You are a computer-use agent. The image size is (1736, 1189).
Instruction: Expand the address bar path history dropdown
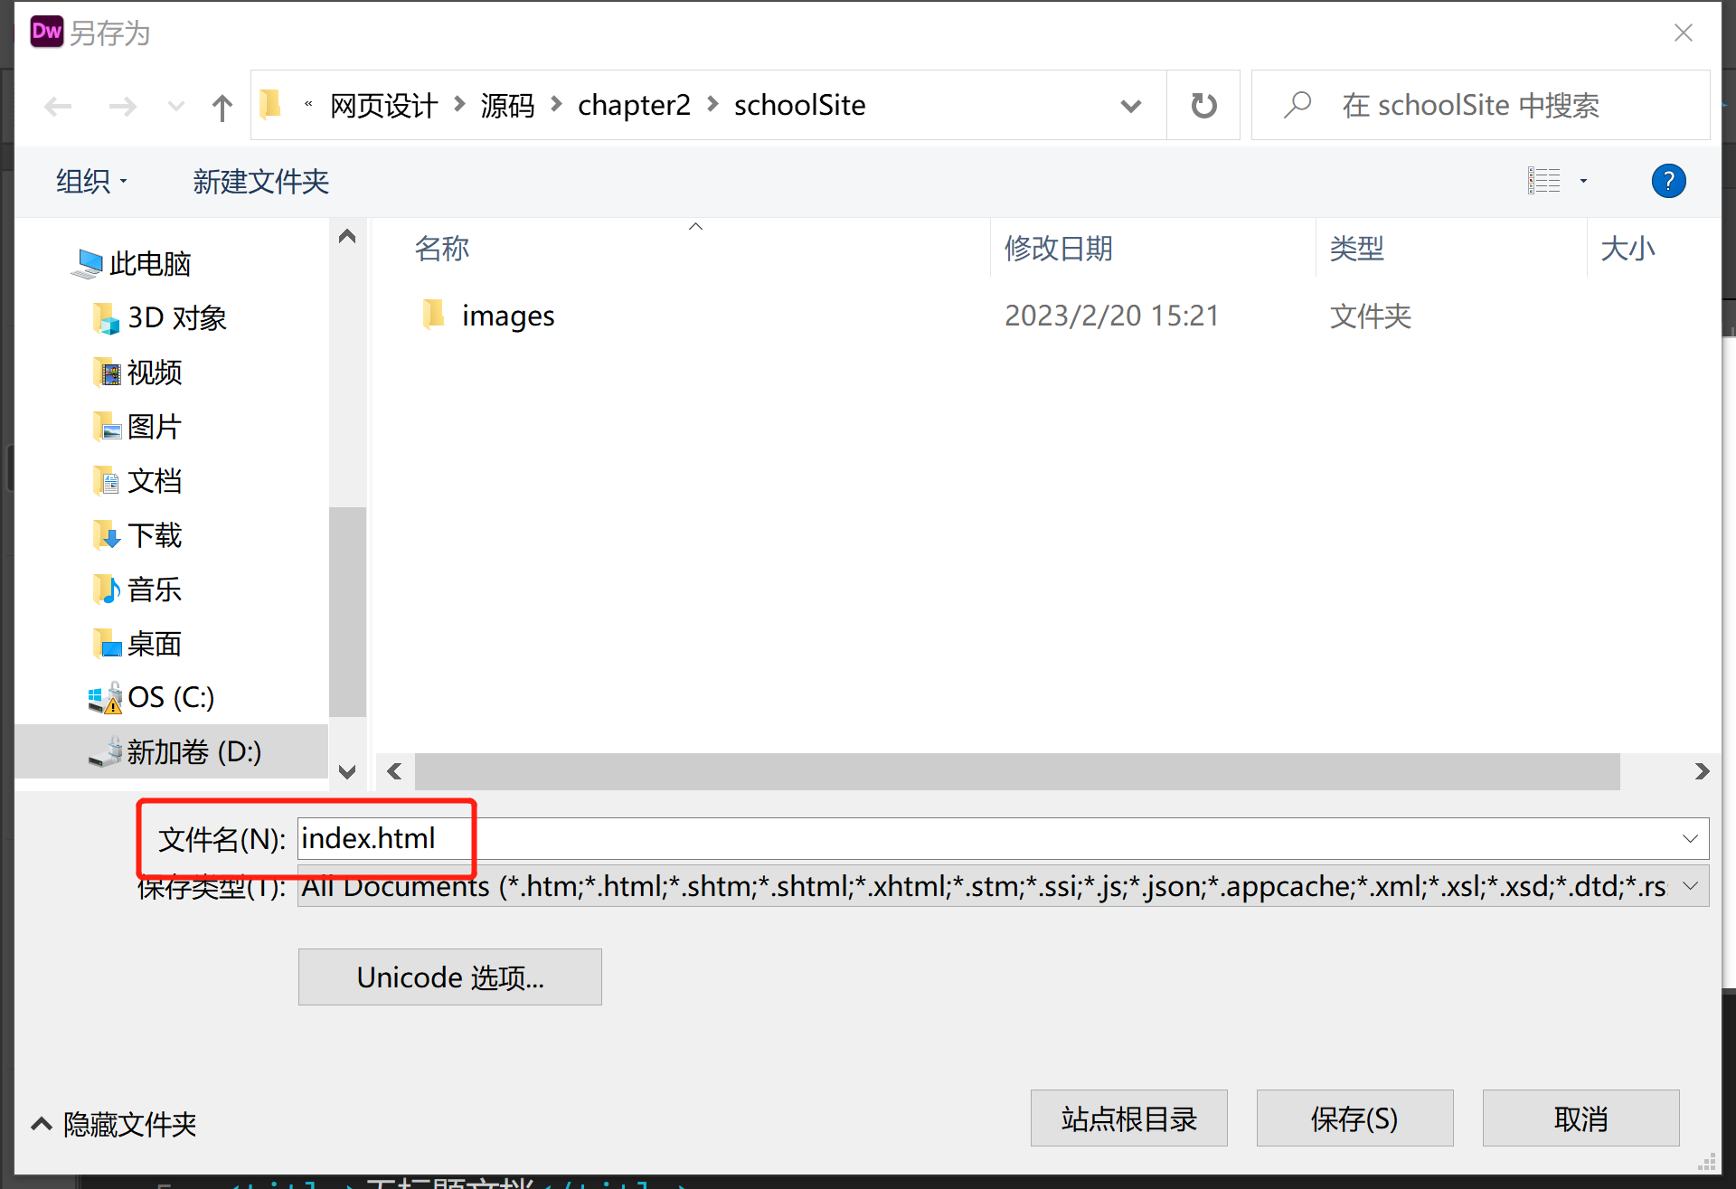1130,106
